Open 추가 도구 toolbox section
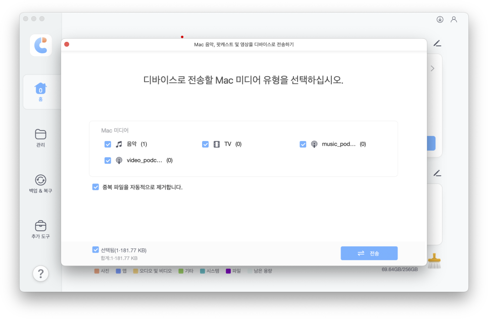The image size is (488, 319). (40, 229)
